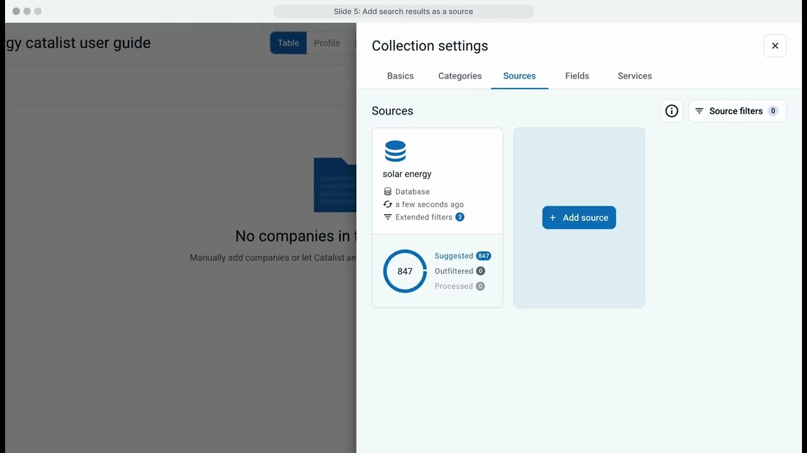Click the 847 donut progress ring
Viewport: 807px width, 453px height.
point(405,271)
